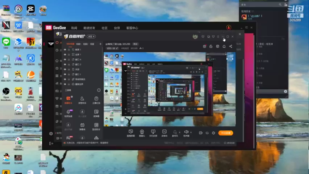Open the multimedia source tool
The image size is (309, 174).
165,133
